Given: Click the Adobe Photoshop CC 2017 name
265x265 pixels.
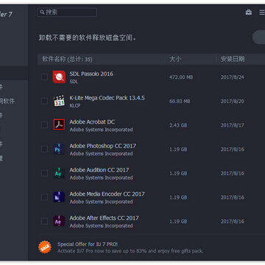Looking at the screenshot, I should click(x=102, y=146).
